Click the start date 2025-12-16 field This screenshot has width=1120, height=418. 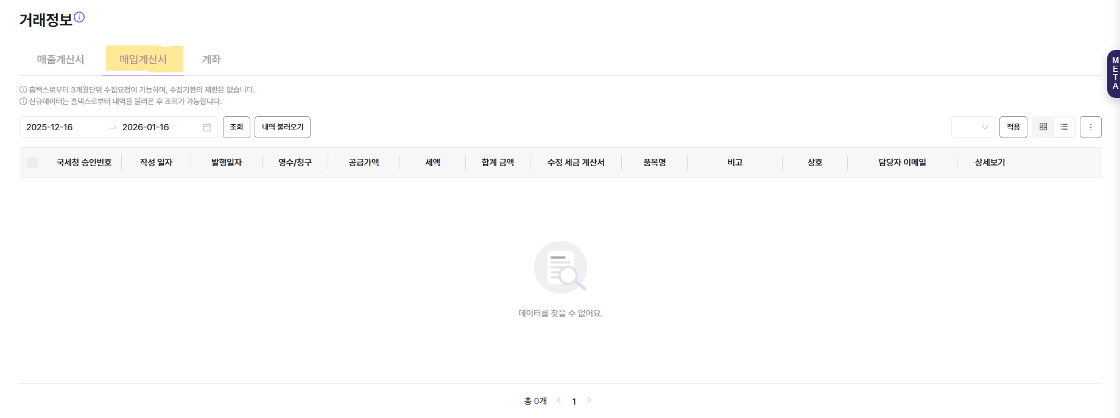click(50, 127)
